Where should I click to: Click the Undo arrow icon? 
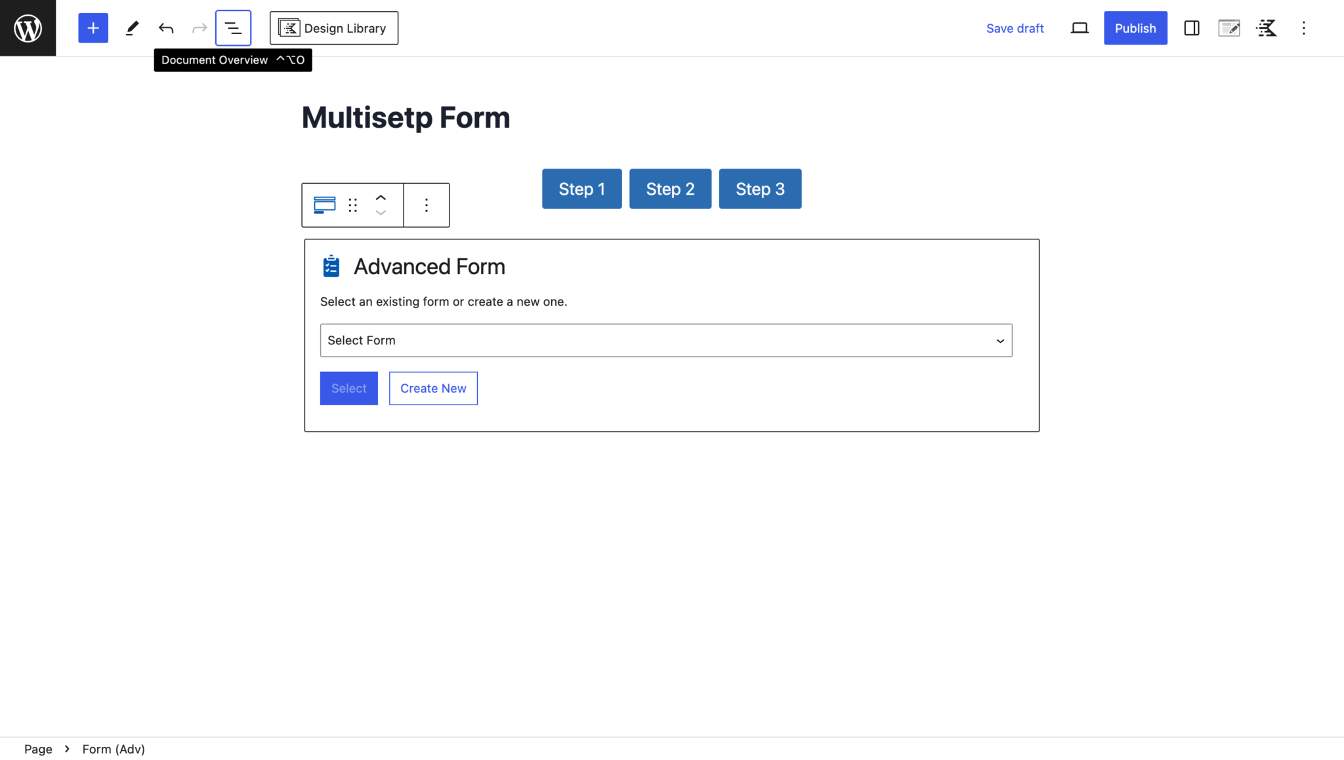click(166, 28)
